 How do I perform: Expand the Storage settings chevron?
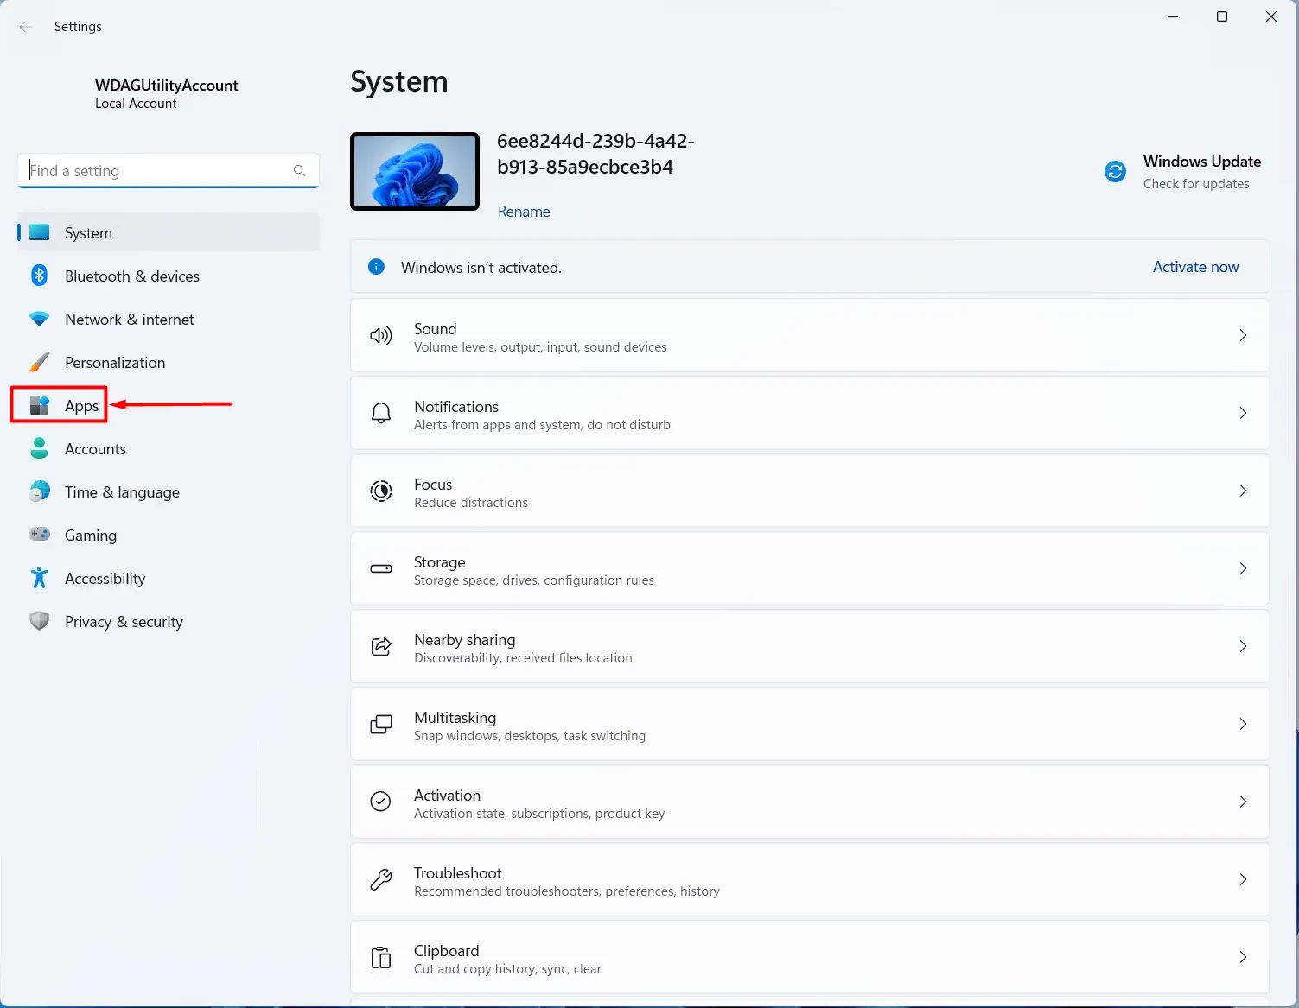coord(1243,568)
